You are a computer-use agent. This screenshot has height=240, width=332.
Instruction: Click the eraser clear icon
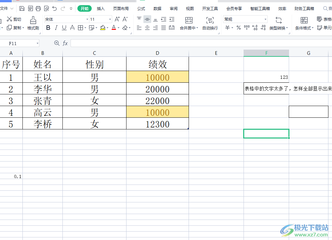coord(125,28)
